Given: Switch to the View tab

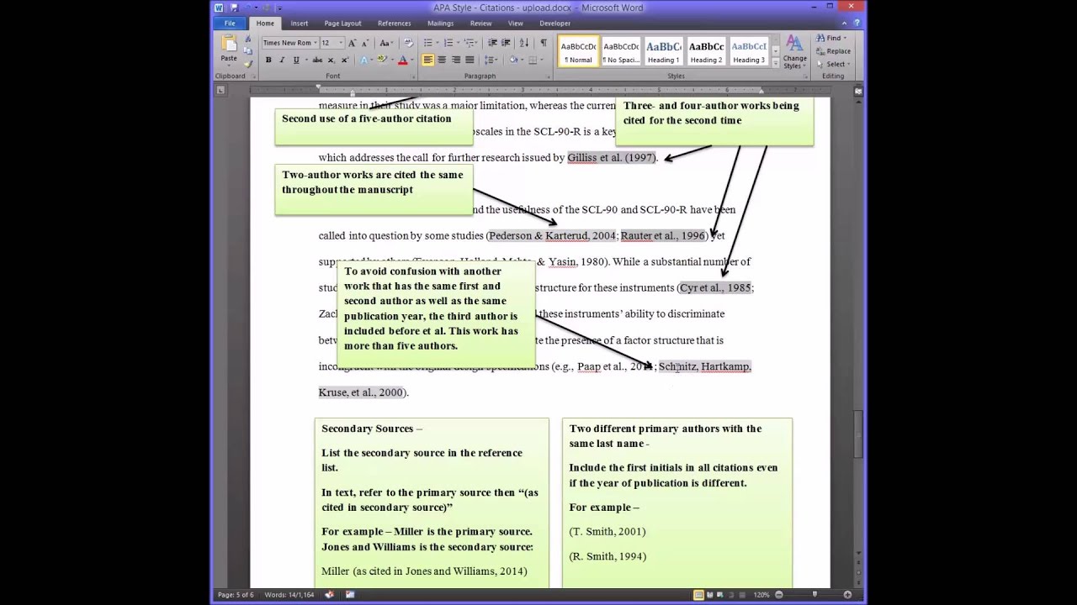Looking at the screenshot, I should [515, 24].
